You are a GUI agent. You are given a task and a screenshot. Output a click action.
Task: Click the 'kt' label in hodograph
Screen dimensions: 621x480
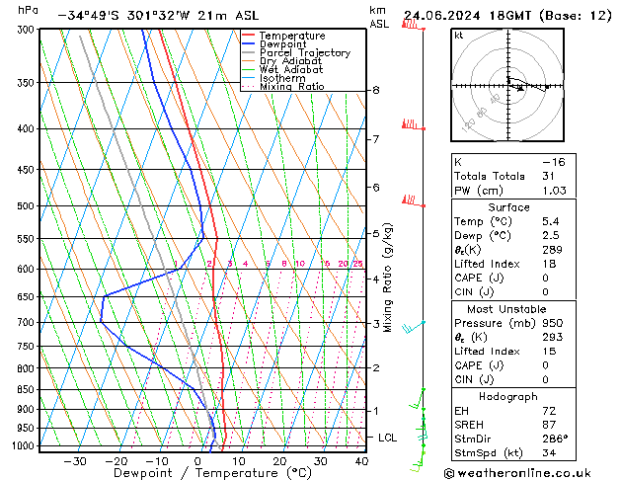point(459,36)
